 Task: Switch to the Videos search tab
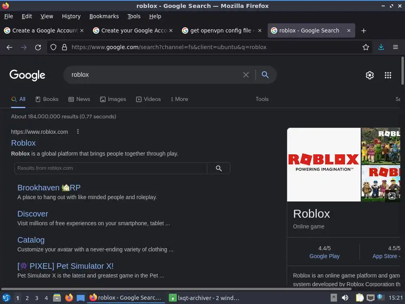149,99
